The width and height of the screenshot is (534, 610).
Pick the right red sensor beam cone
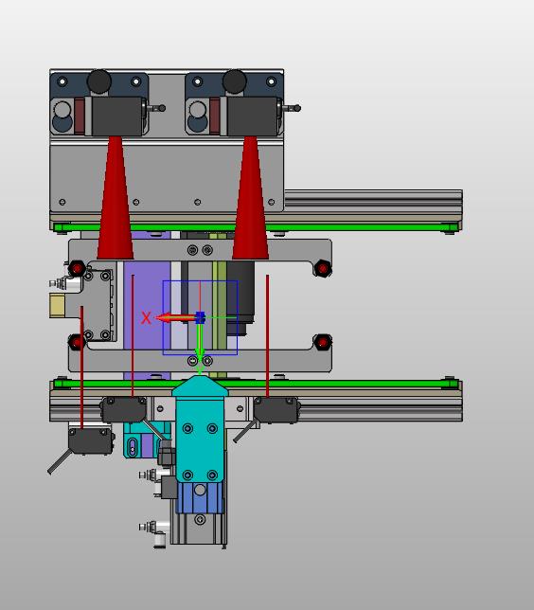coord(251,198)
